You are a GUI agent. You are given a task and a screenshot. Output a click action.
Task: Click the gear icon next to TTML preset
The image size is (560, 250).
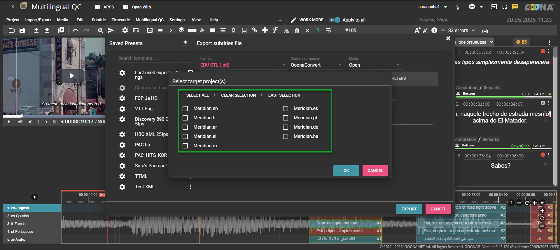(x=122, y=176)
